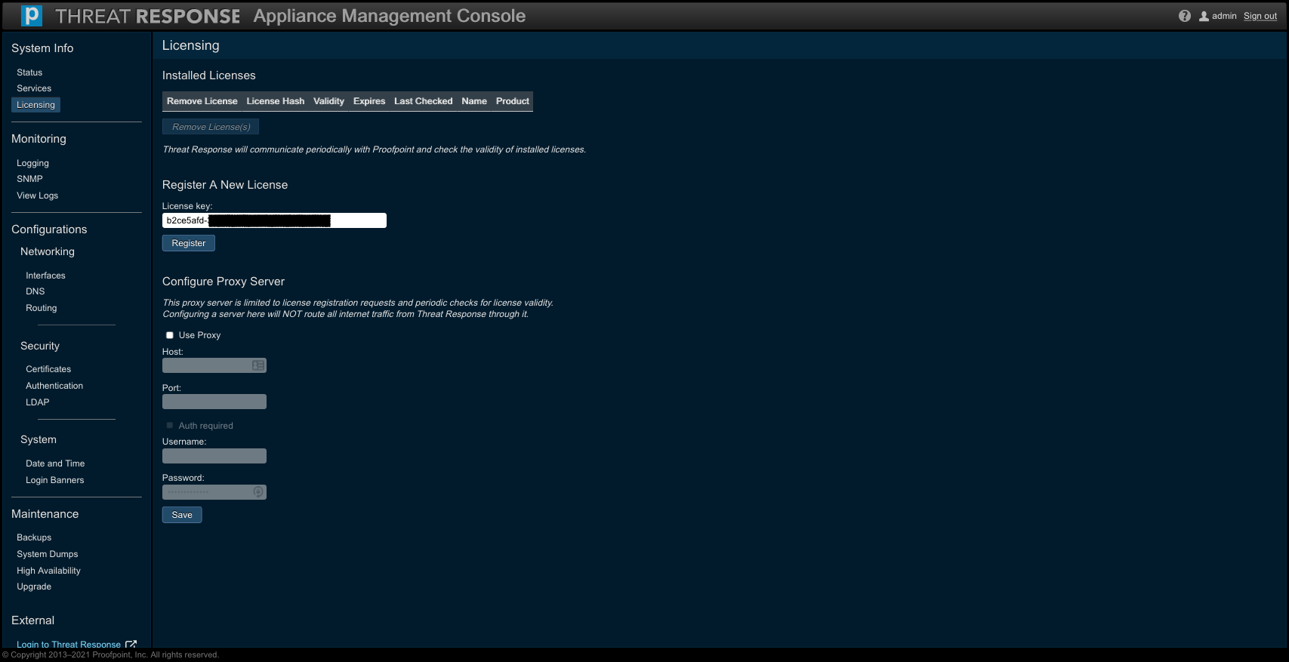The height and width of the screenshot is (662, 1289).
Task: Click the proxy Host input field
Action: click(x=214, y=365)
